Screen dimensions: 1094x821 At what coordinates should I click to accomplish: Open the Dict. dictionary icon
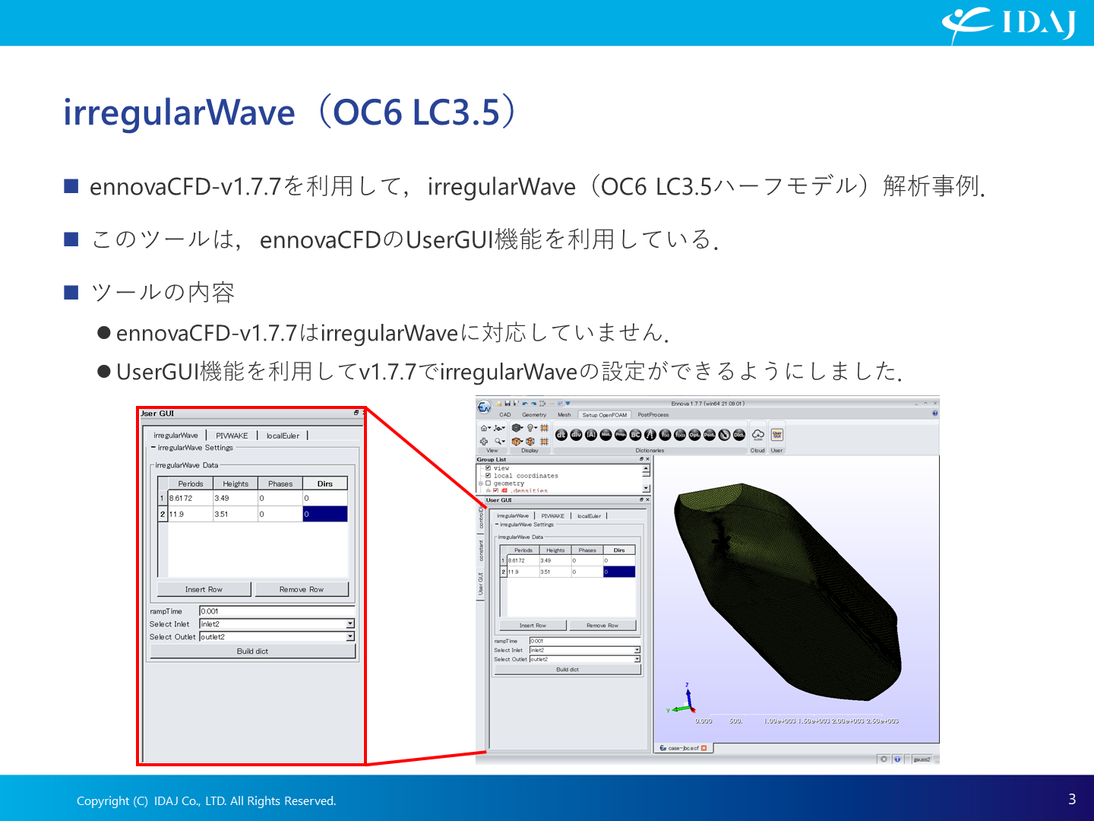pyautogui.click(x=739, y=435)
